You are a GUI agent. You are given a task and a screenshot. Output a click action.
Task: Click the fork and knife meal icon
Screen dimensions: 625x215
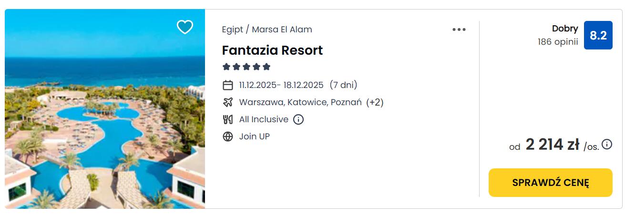pyautogui.click(x=228, y=119)
